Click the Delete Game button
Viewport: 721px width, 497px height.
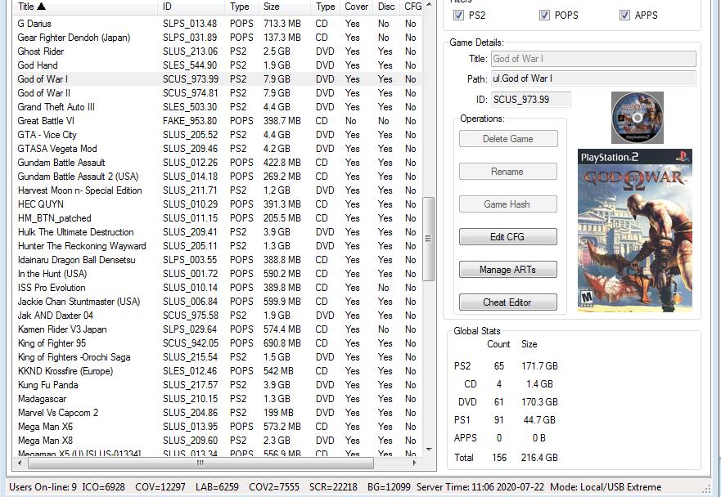pos(508,139)
